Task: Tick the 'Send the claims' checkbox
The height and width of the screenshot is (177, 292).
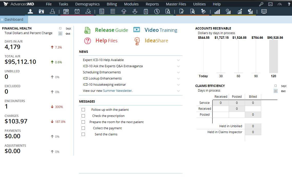Action: point(83,134)
